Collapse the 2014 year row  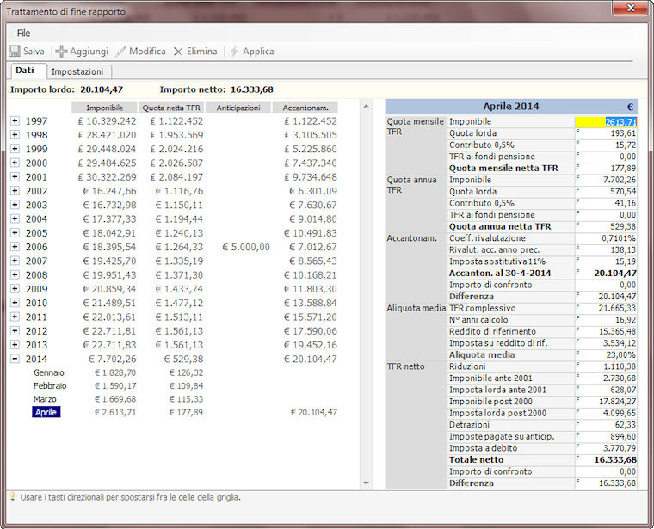point(15,359)
